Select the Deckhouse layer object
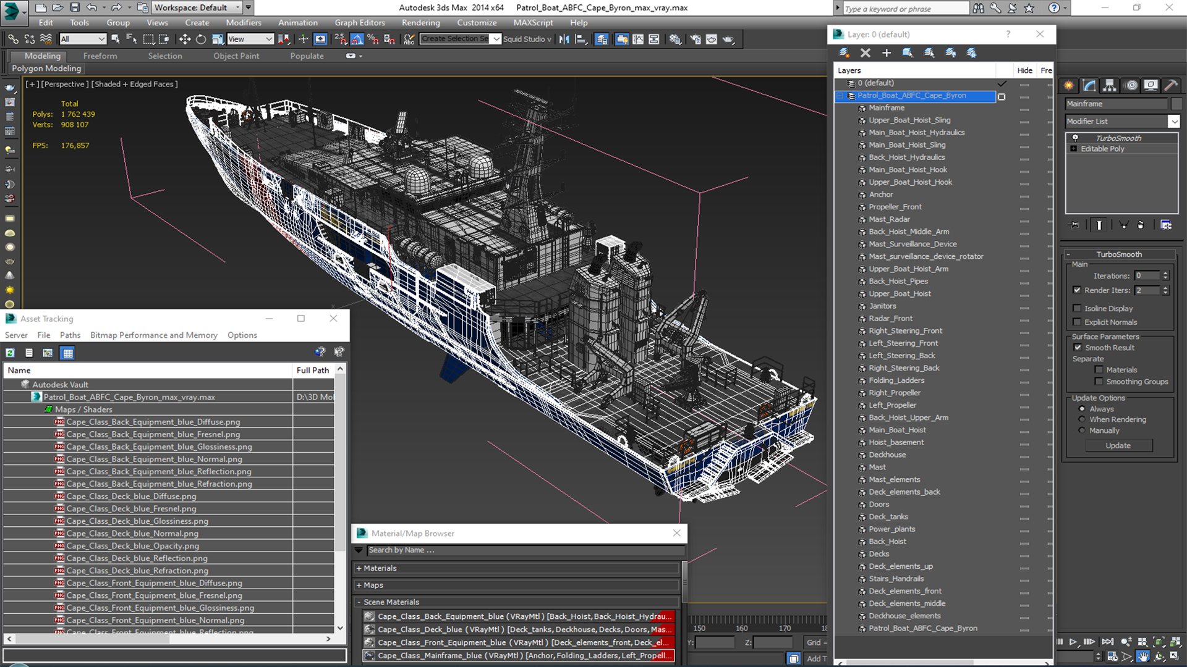The image size is (1187, 667). pos(887,455)
